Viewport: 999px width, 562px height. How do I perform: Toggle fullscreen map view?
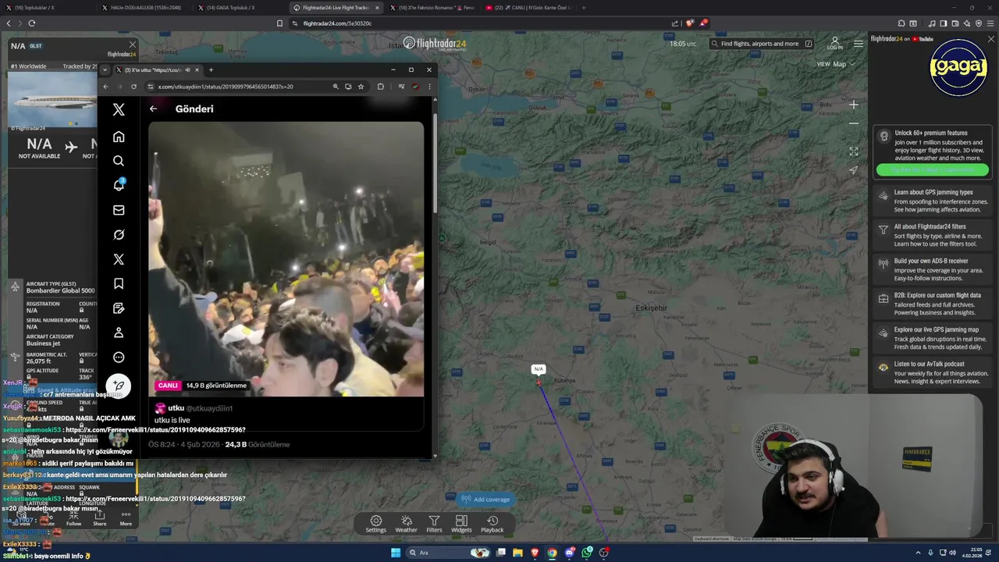click(854, 151)
